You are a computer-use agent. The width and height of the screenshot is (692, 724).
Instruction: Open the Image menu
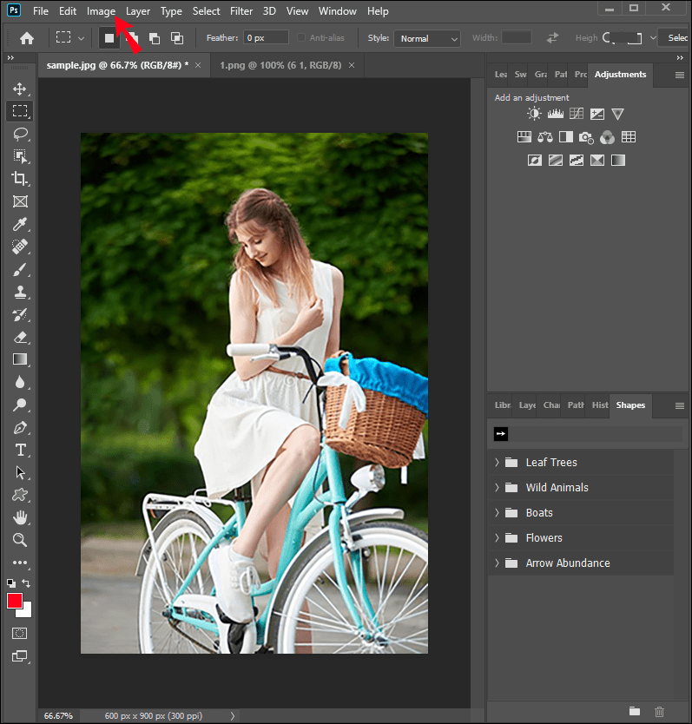[x=101, y=11]
